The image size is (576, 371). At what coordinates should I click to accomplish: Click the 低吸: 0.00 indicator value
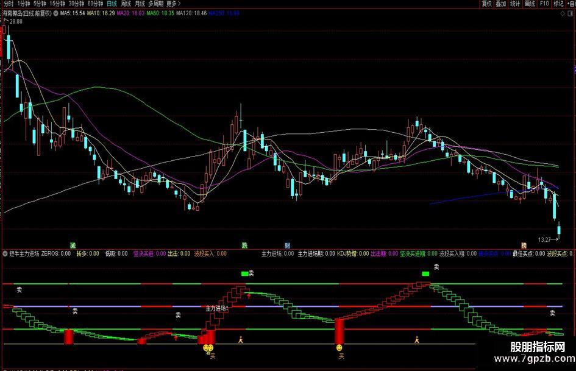point(116,253)
